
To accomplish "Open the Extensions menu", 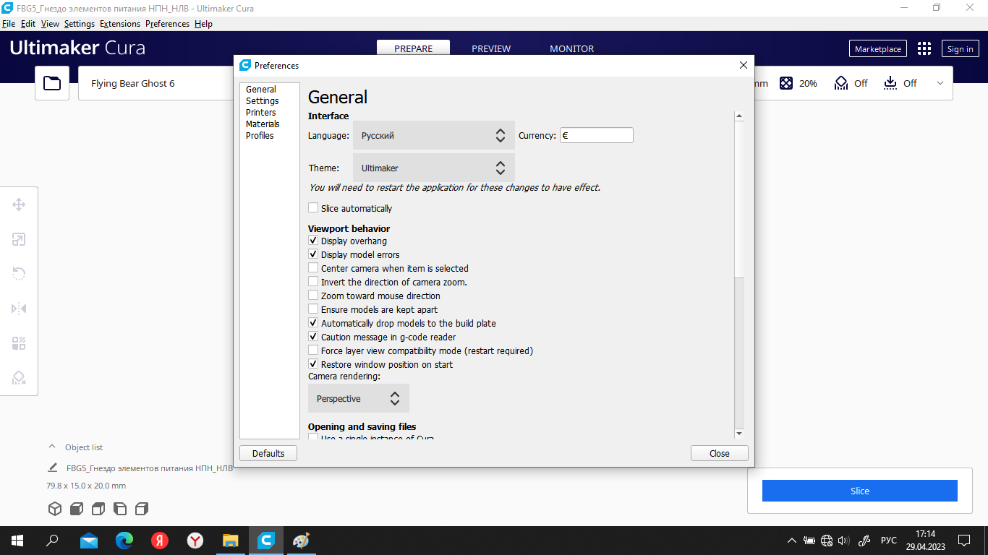I will tap(120, 24).
